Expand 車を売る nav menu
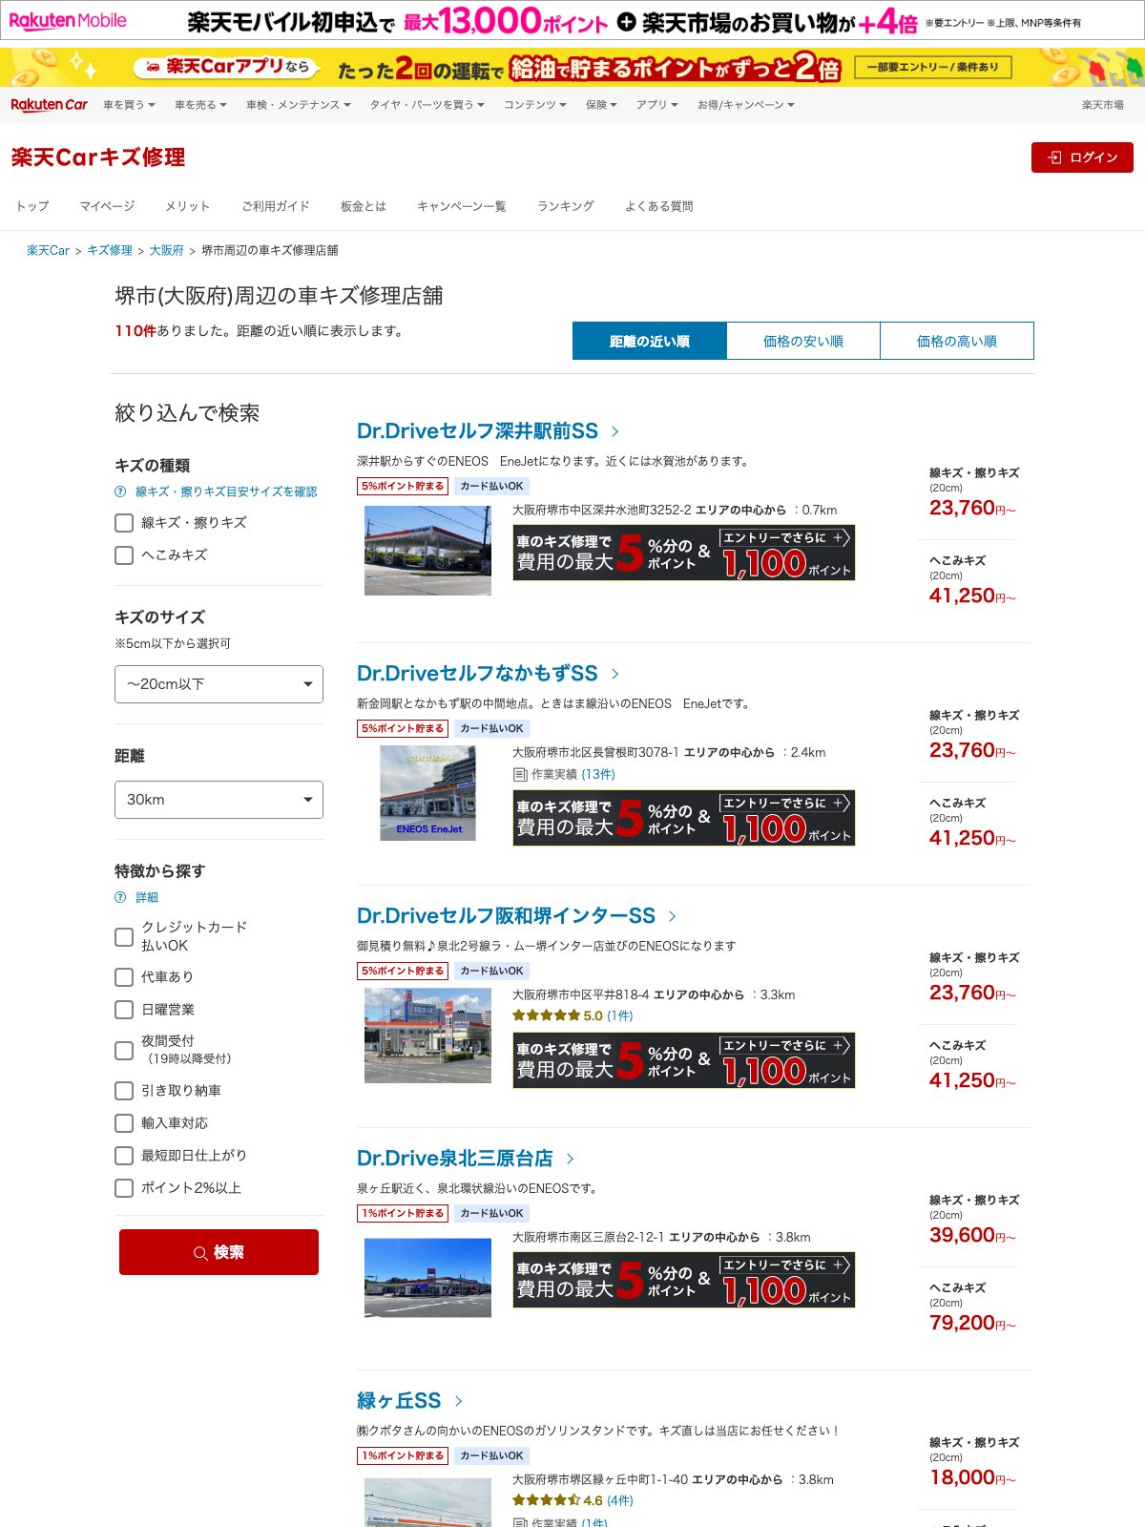The image size is (1145, 1527). coord(200,105)
